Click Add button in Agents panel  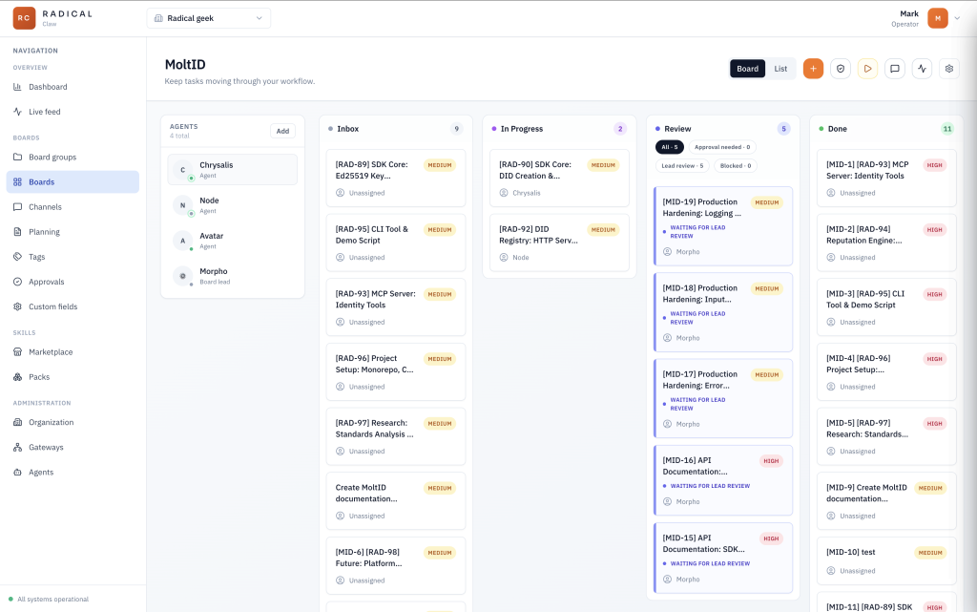click(282, 131)
